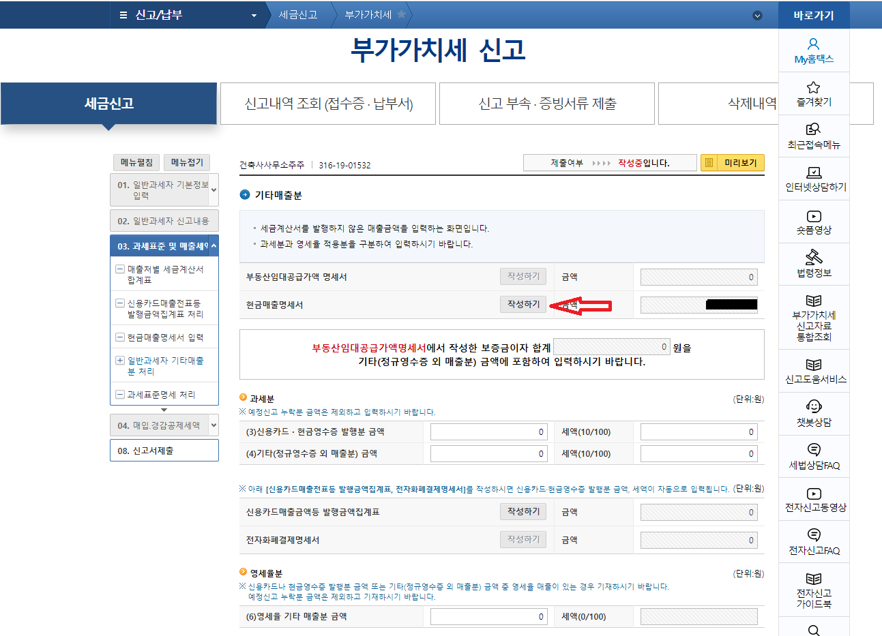
Task: Click (6)영세율 기타 매출분 금액 field
Action: pyautogui.click(x=489, y=616)
